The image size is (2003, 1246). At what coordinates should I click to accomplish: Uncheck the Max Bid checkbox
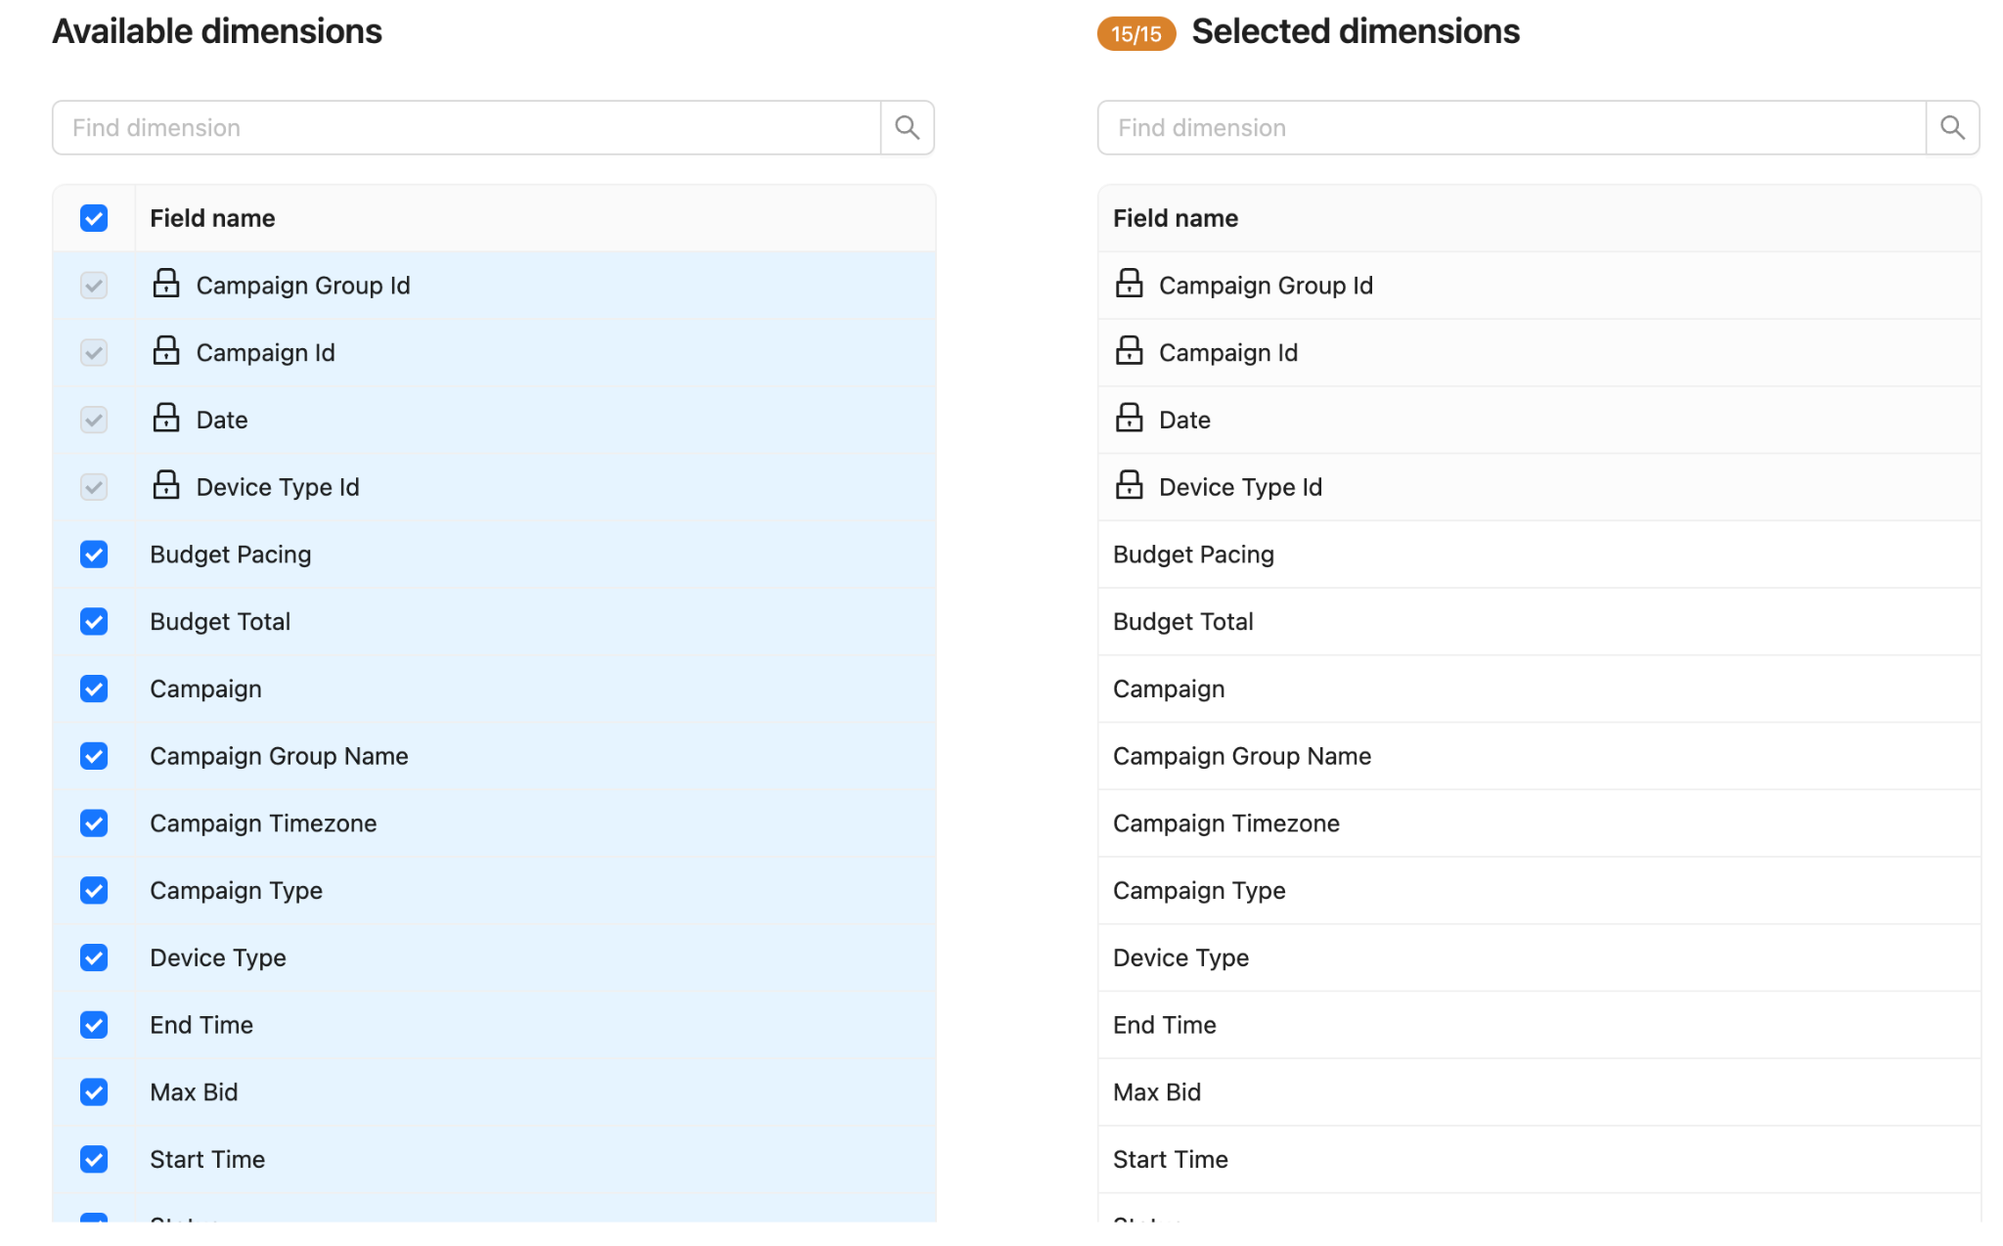click(94, 1092)
